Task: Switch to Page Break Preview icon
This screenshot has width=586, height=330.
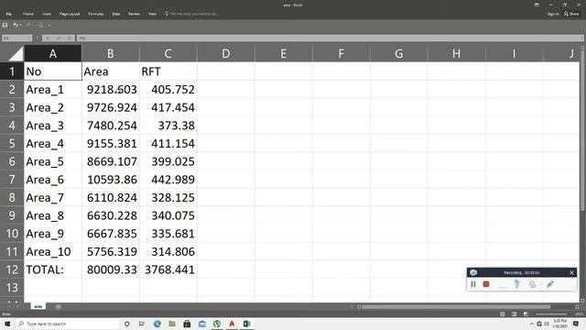Action: [526, 313]
